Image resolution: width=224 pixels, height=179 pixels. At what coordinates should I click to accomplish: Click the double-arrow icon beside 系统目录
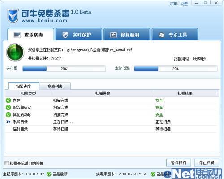tap(9, 122)
